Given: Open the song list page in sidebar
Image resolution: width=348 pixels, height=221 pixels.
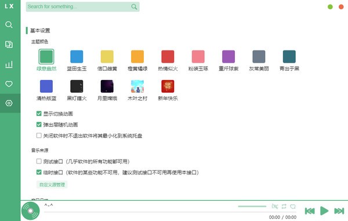Looking at the screenshot, I should pyautogui.click(x=9, y=45).
